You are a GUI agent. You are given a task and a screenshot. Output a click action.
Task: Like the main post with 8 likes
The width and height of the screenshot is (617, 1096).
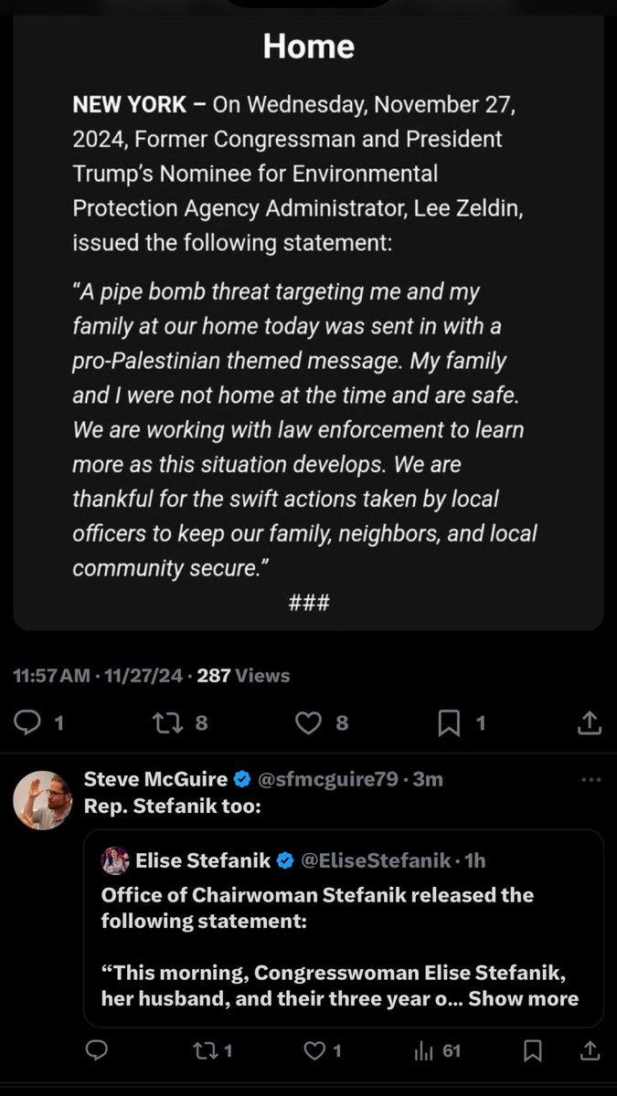pyautogui.click(x=310, y=723)
